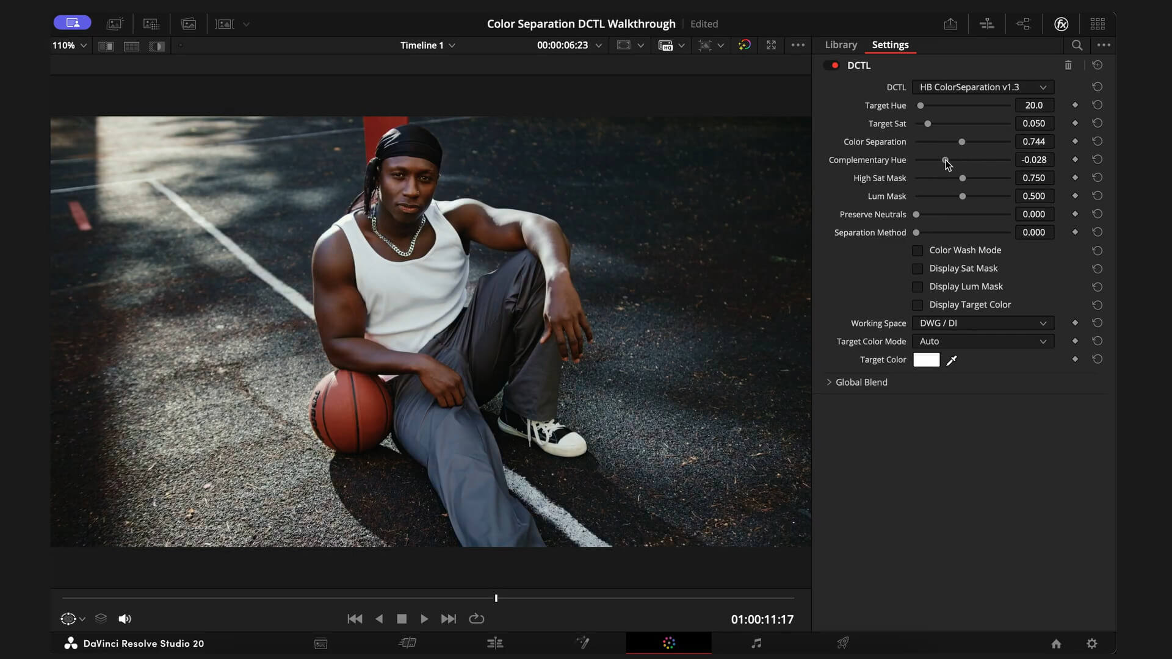Check the Display Target Color option

tap(917, 305)
